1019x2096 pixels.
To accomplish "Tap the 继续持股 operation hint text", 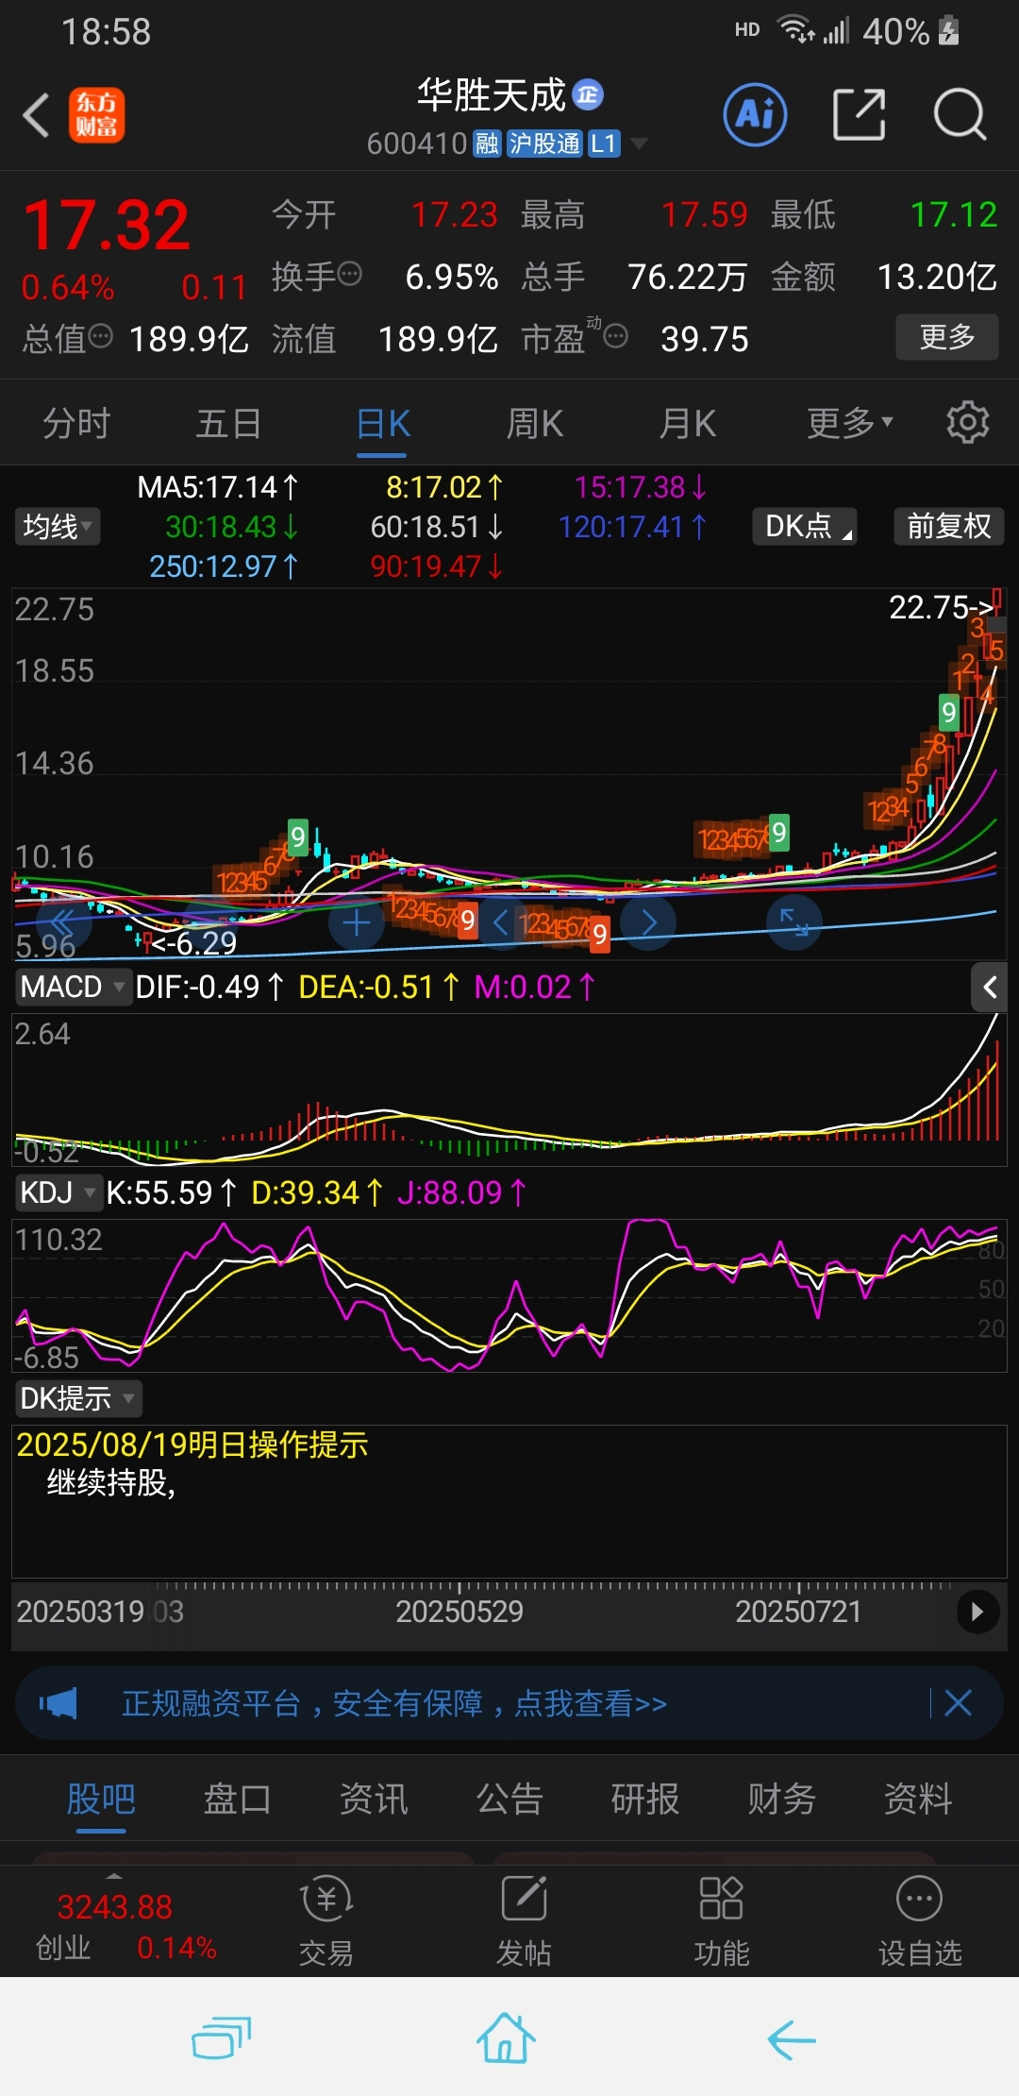I will [x=111, y=1482].
